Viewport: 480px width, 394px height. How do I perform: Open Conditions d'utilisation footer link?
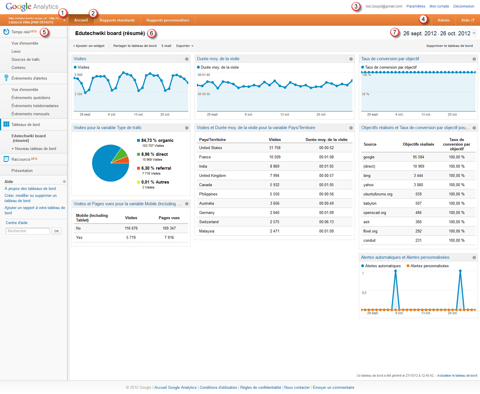click(218, 387)
